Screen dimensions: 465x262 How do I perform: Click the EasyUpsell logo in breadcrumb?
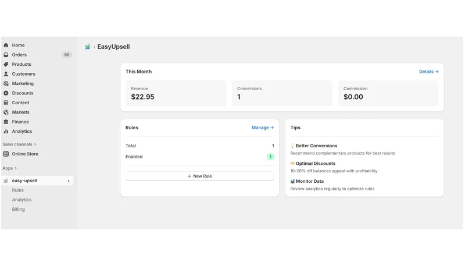click(88, 47)
